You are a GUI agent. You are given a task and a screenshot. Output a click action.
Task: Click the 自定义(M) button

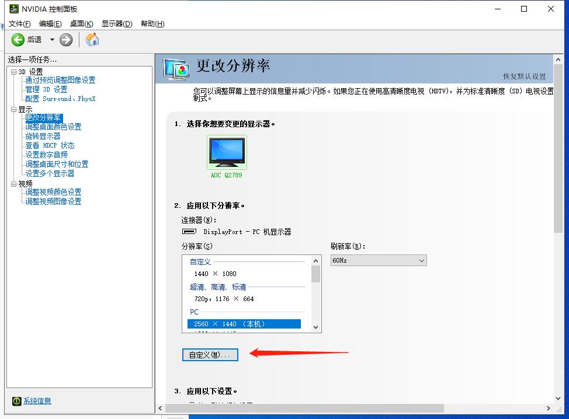click(x=210, y=354)
